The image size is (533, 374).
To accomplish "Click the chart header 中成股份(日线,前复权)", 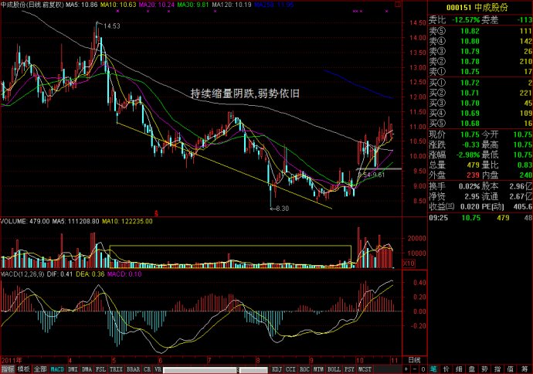I will click(32, 5).
